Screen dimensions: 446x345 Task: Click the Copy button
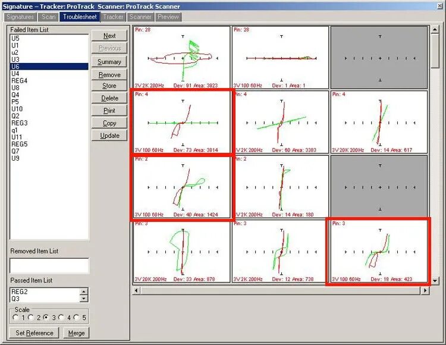[x=109, y=123]
